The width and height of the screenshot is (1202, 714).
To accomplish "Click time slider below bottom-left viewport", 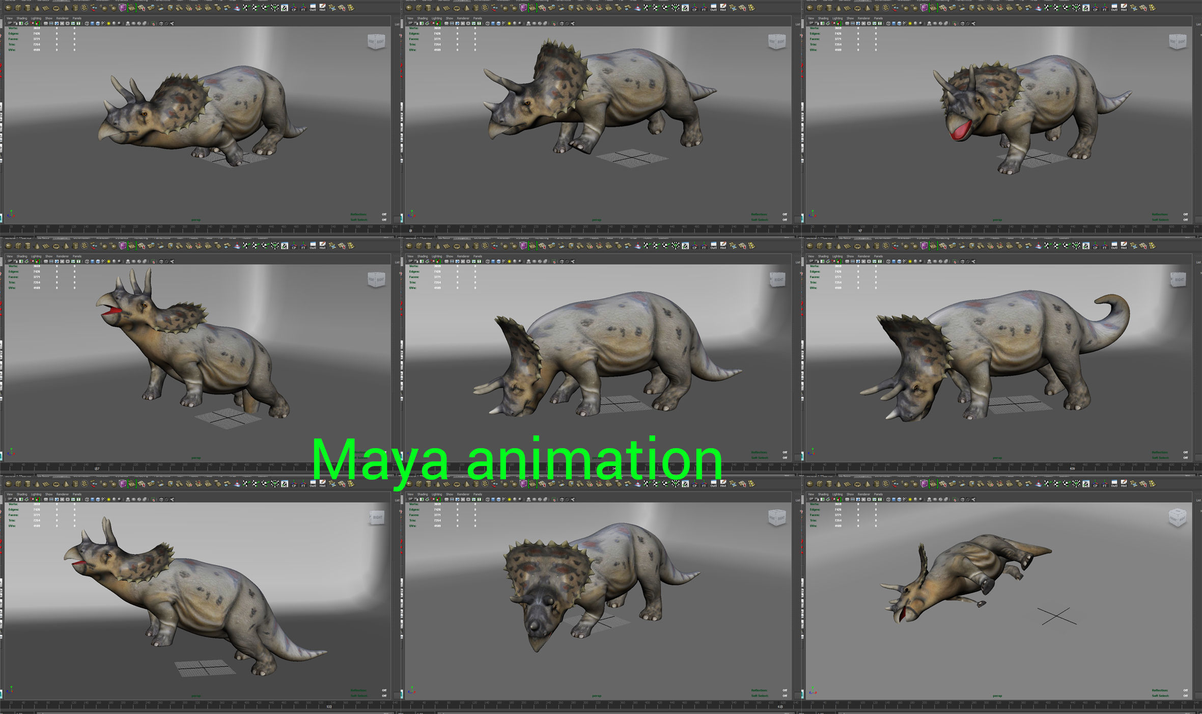I will point(199,705).
